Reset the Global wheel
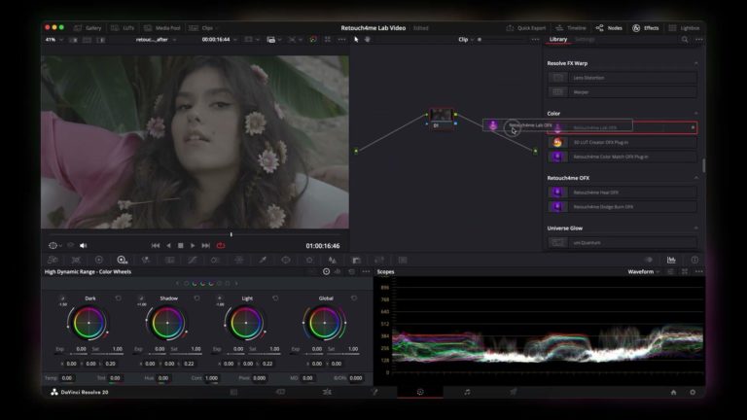 click(x=354, y=298)
